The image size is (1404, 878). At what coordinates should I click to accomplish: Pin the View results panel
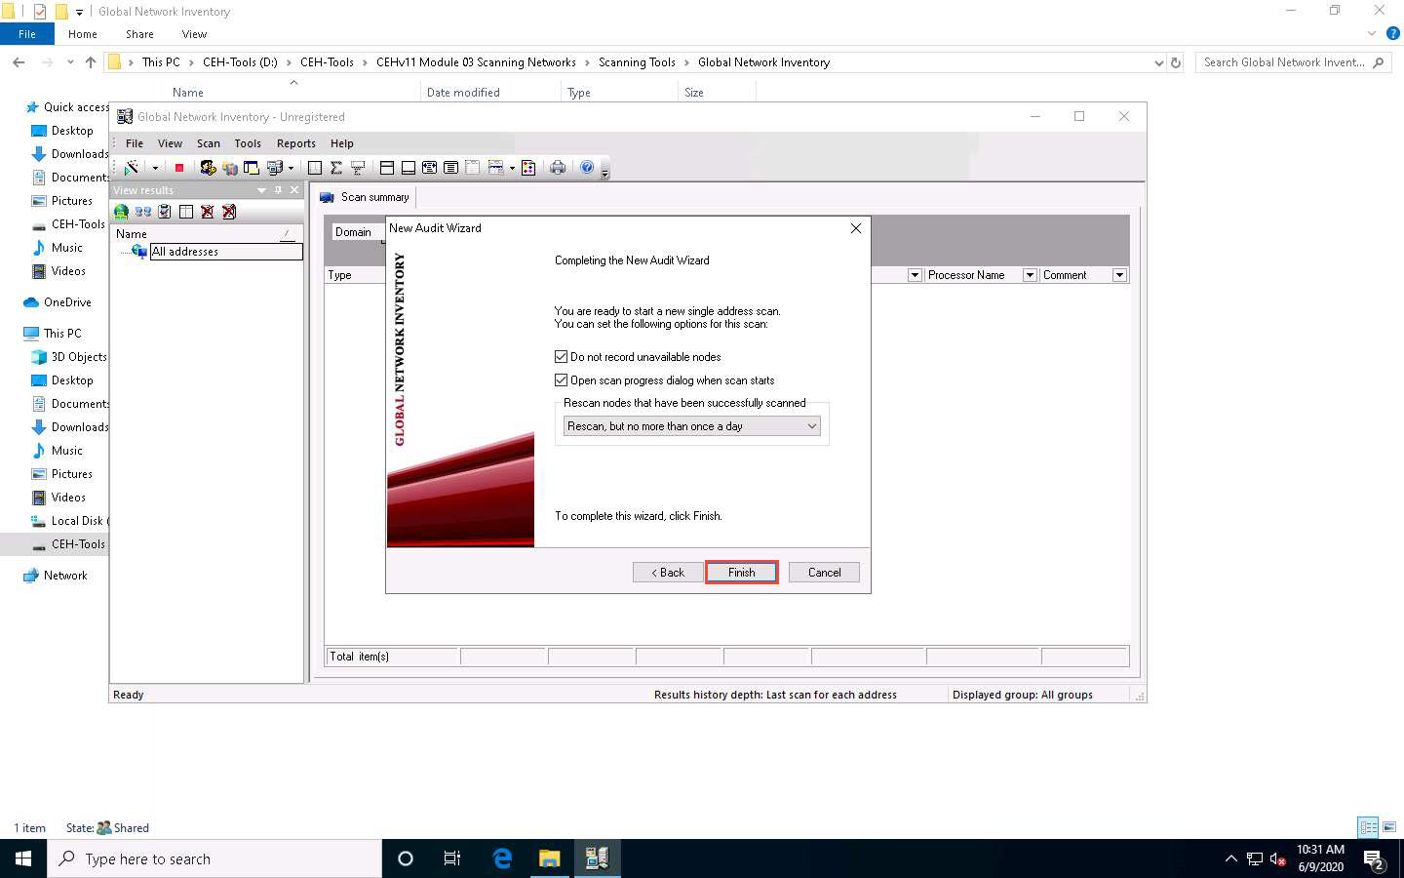point(278,190)
